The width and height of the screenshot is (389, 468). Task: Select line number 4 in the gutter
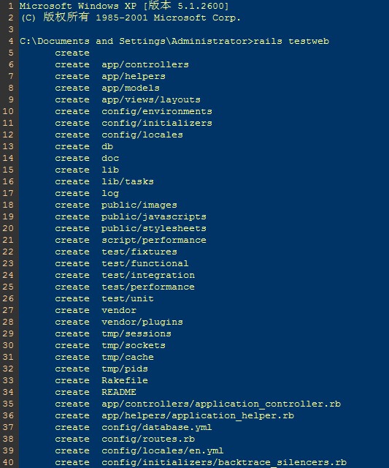(11, 41)
